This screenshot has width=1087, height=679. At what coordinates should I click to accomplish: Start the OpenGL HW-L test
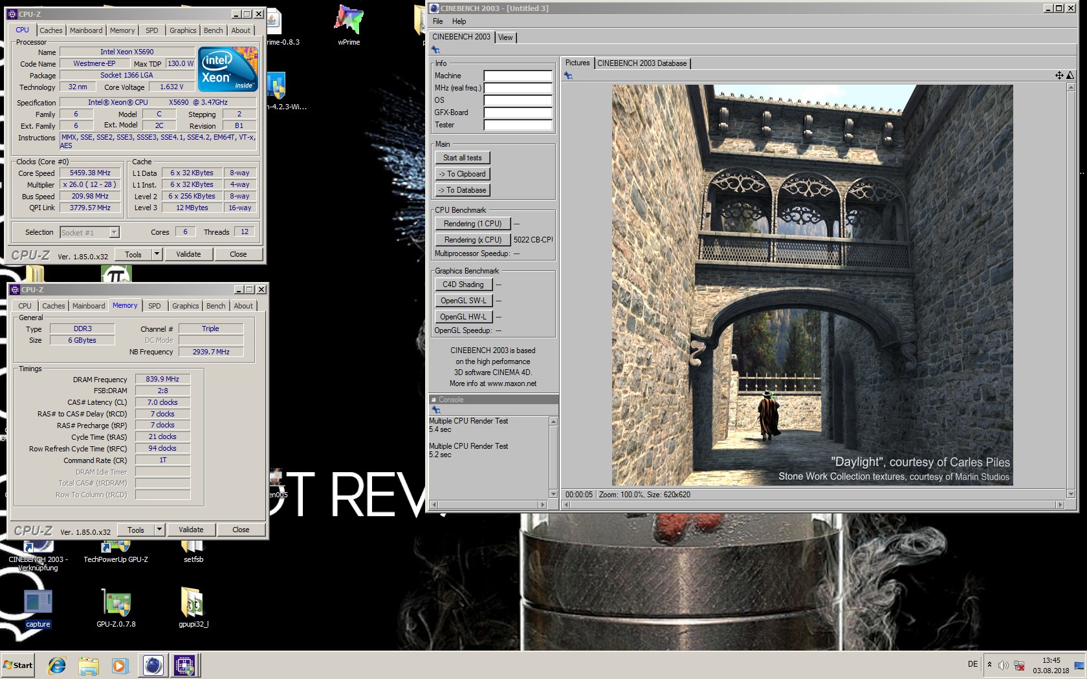pos(463,317)
